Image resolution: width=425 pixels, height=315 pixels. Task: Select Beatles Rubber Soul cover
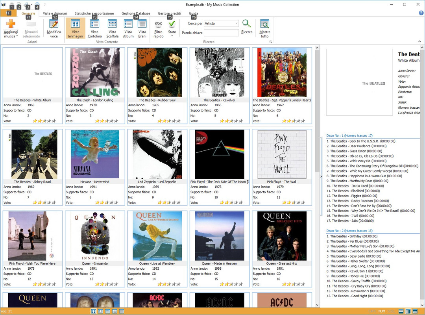coord(159,72)
